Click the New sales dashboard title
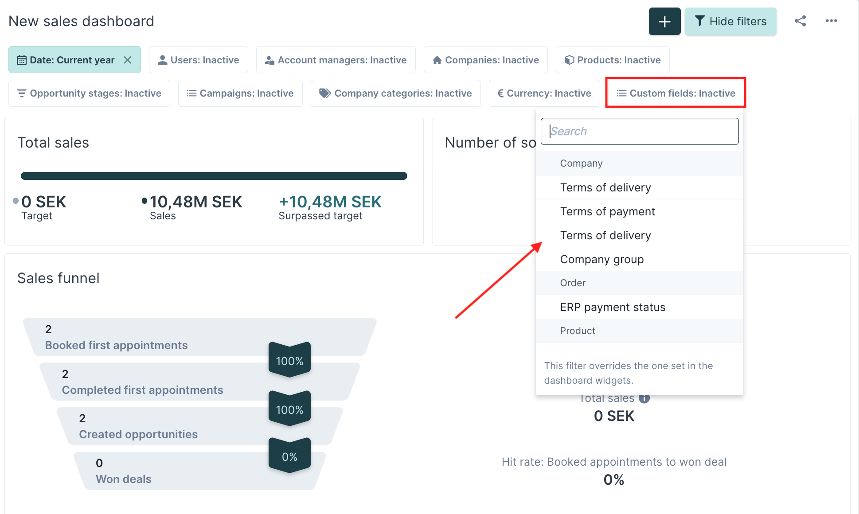 [81, 21]
